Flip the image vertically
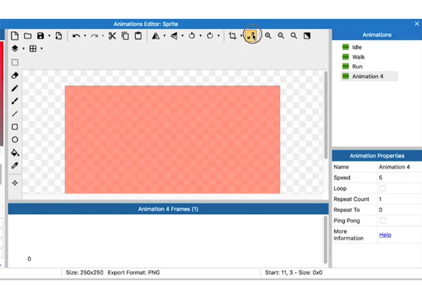Screen dimensions: 422x299 tap(174, 35)
